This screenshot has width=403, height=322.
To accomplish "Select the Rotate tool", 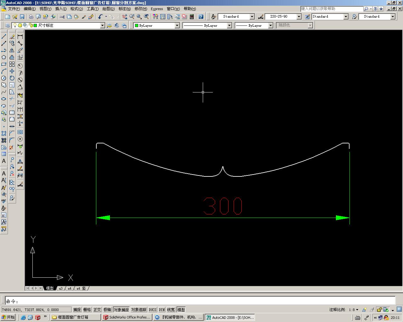I will click(12, 78).
